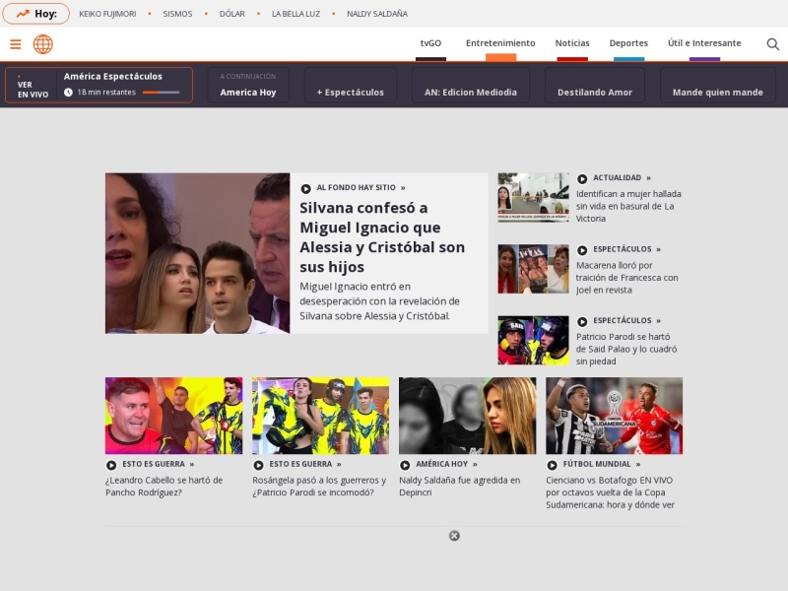This screenshot has height=591, width=788.
Task: Click play icon beside Fútbol Mundial label
Action: 552,465
